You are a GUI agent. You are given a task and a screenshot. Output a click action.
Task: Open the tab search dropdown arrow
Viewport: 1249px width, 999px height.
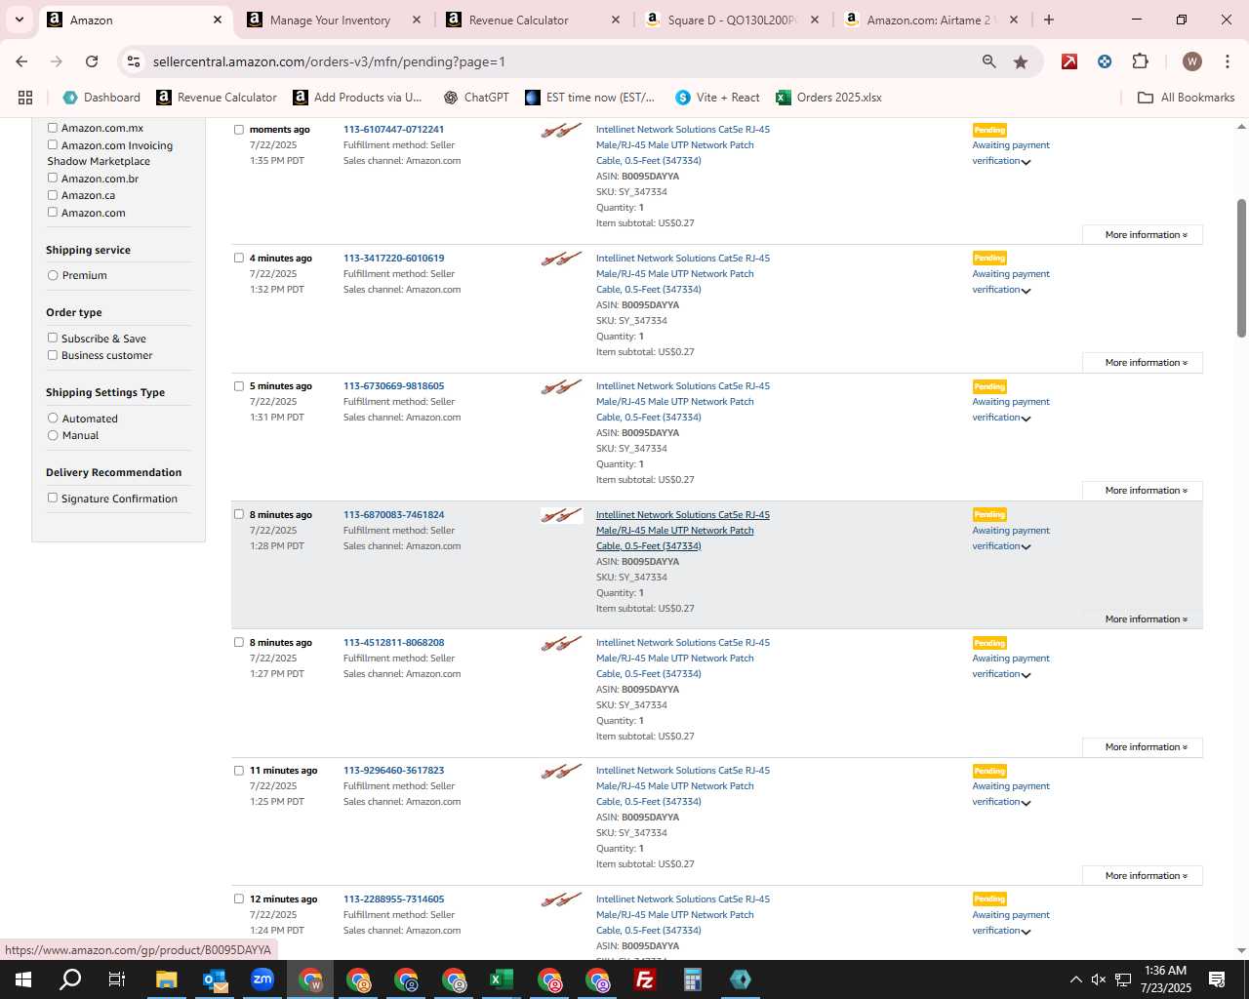click(x=19, y=20)
